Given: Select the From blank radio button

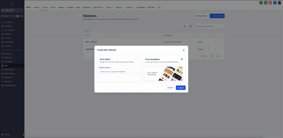Looking at the screenshot, I should [x=136, y=59].
